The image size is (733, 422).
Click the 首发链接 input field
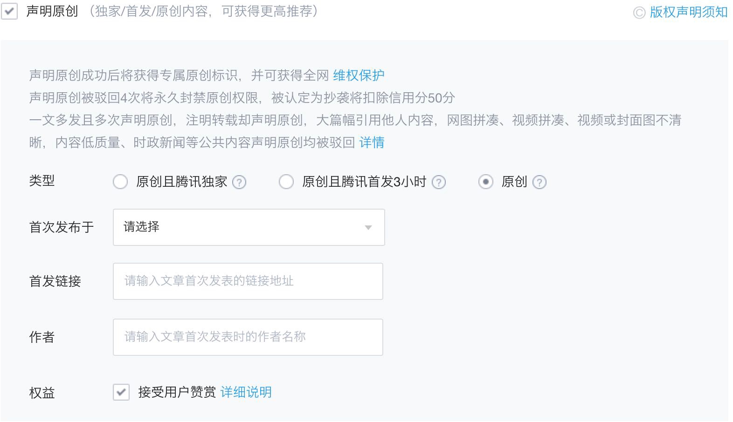pos(248,281)
